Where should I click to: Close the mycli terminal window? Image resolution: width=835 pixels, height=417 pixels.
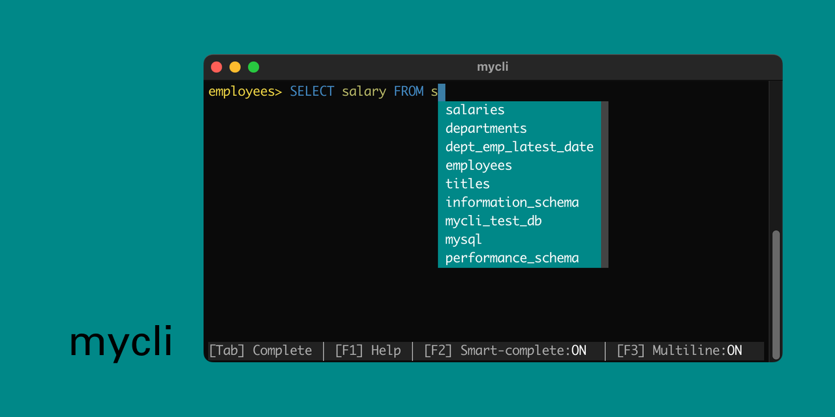click(217, 67)
